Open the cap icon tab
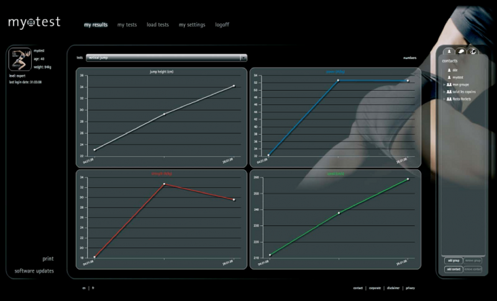Viewport: 497px width, 301px height. (x=461, y=52)
